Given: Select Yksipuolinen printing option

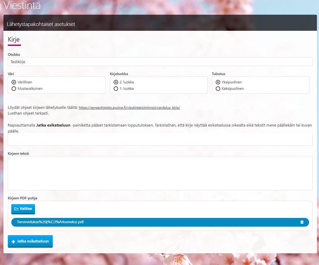Looking at the screenshot, I should click(218, 82).
